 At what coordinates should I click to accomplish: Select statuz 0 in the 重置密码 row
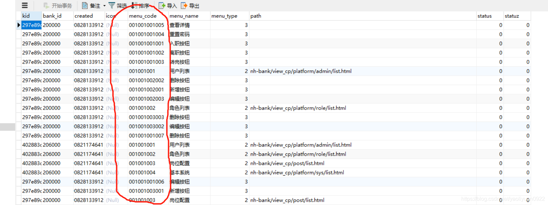pyautogui.click(x=517, y=34)
